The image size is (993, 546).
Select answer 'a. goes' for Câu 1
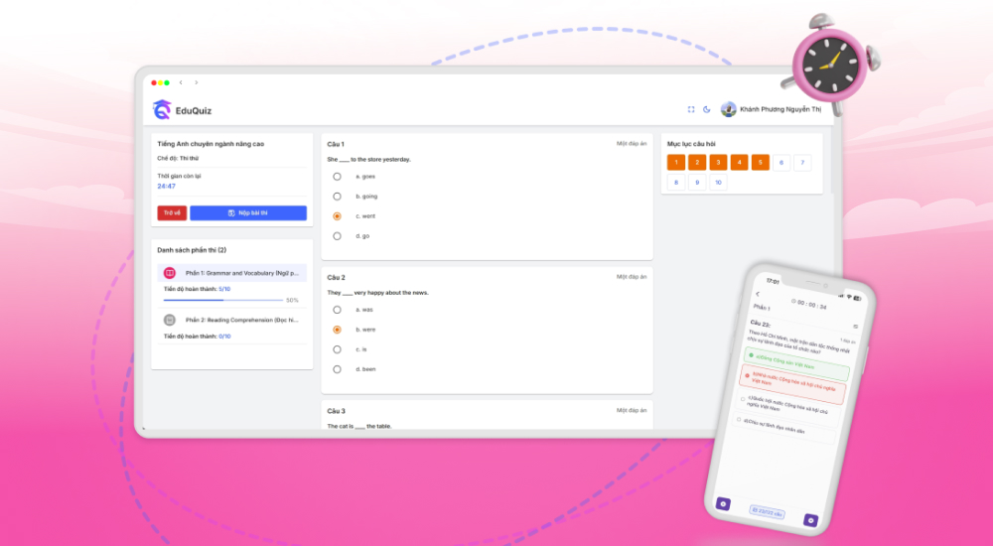tap(338, 176)
